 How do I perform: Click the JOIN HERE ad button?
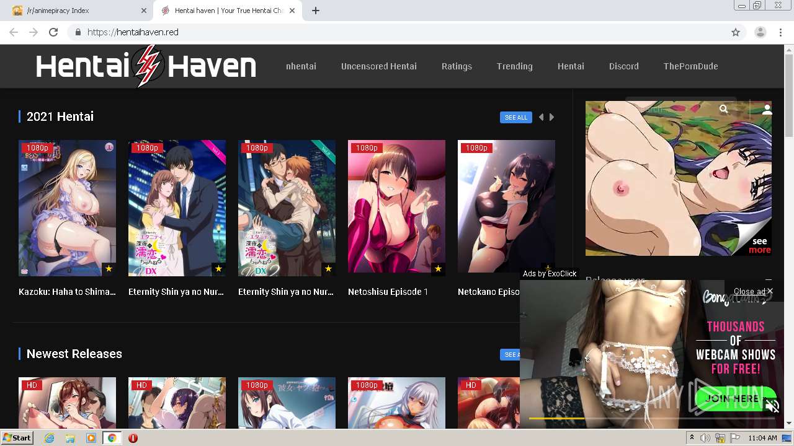(735, 398)
